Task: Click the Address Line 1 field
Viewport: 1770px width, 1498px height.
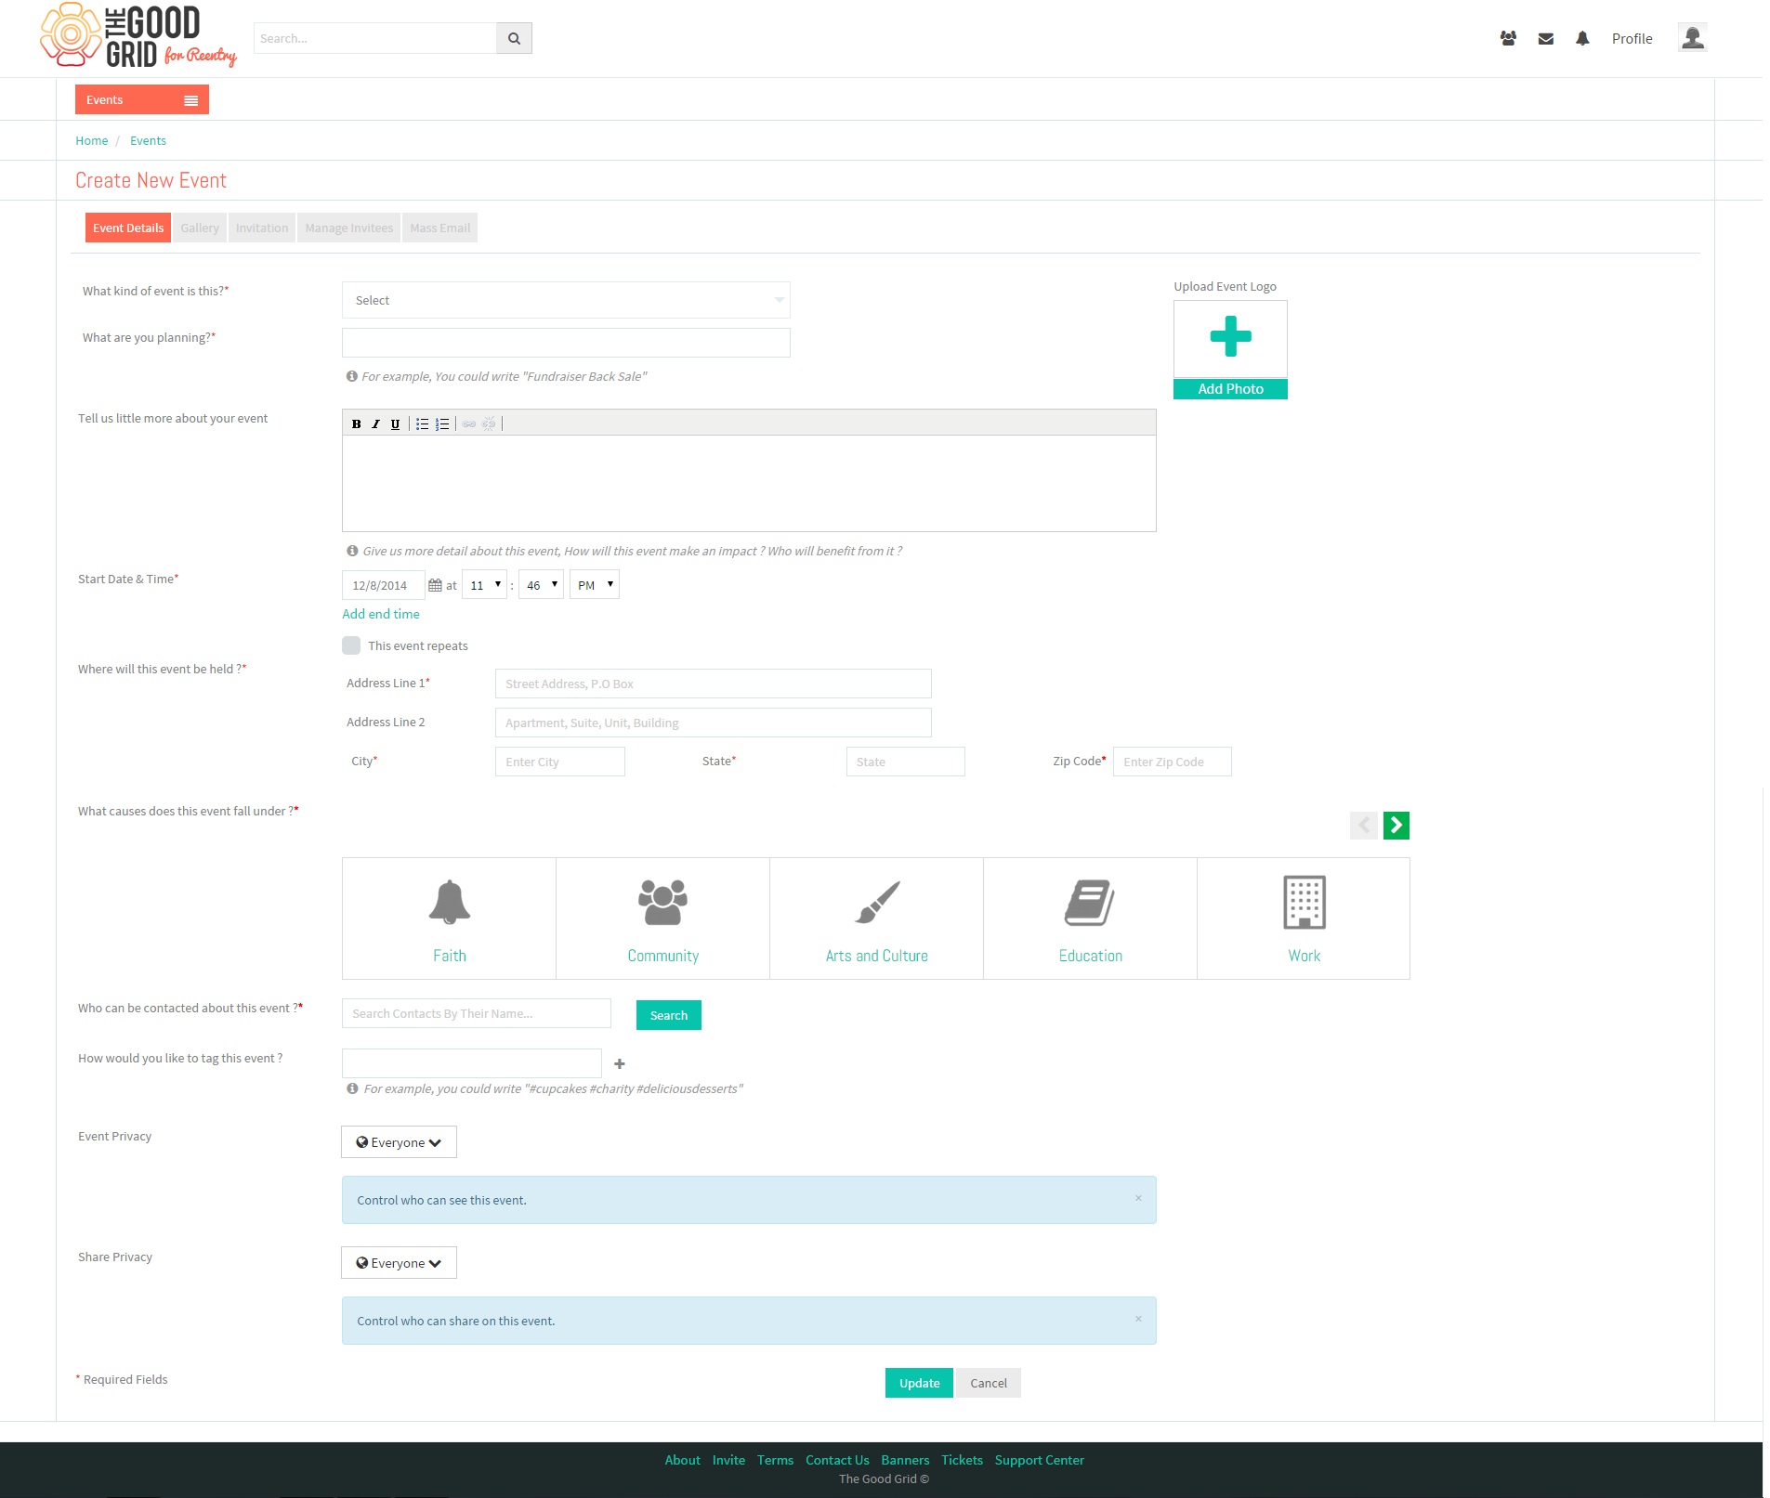Action: pos(713,684)
